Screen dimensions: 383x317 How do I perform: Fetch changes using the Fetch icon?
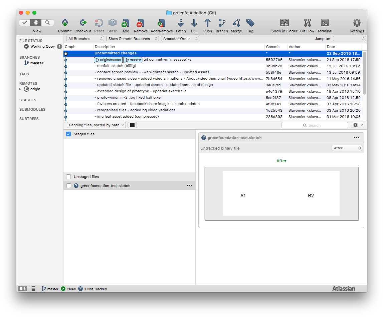[x=181, y=23]
